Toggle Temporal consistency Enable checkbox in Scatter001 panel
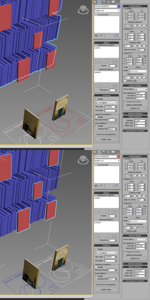The image size is (150, 300). coord(96,117)
